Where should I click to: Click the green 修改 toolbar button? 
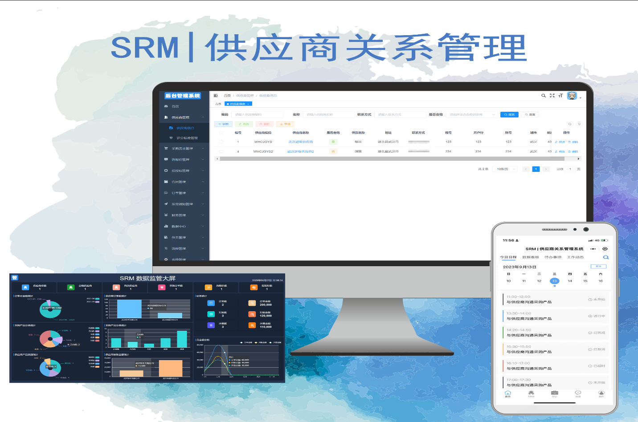click(x=244, y=124)
